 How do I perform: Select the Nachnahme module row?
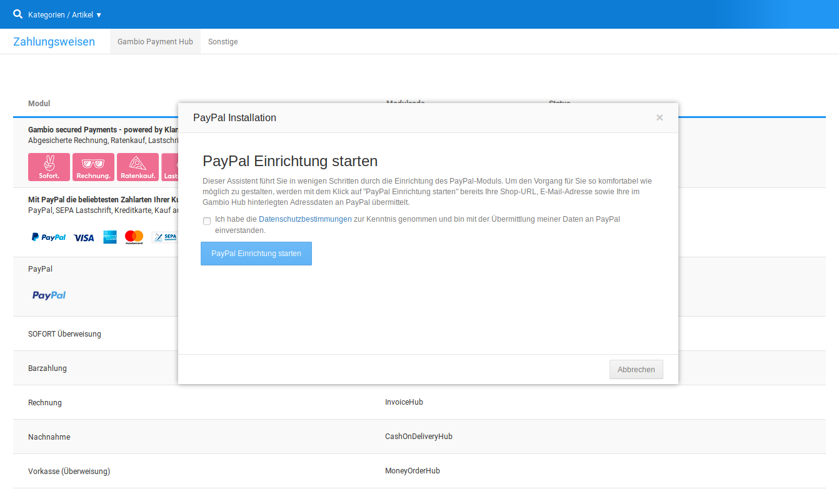click(48, 437)
